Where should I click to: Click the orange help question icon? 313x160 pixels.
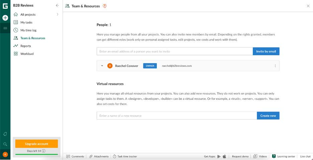pos(105,6)
